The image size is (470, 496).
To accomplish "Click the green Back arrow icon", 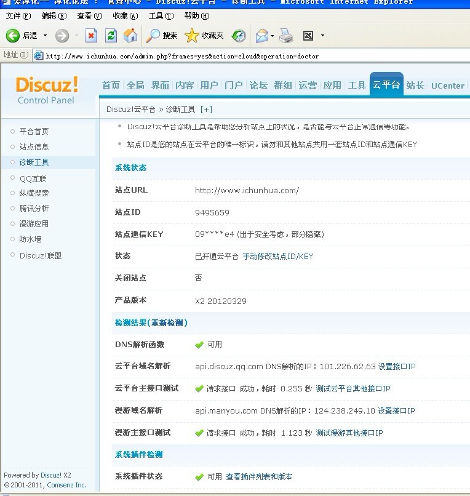I will (13, 36).
